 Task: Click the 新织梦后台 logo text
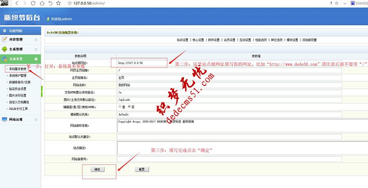pyautogui.click(x=22, y=18)
